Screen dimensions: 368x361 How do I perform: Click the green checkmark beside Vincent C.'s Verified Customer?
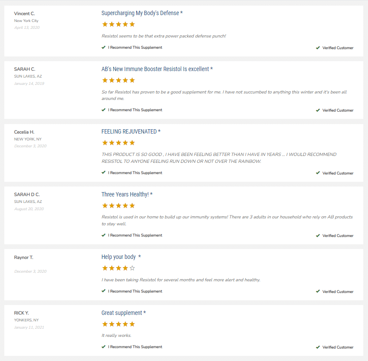[318, 48]
